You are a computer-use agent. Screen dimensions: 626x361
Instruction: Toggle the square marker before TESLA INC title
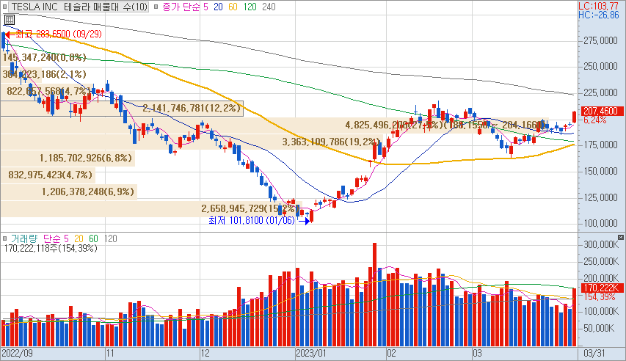pyautogui.click(x=5, y=7)
